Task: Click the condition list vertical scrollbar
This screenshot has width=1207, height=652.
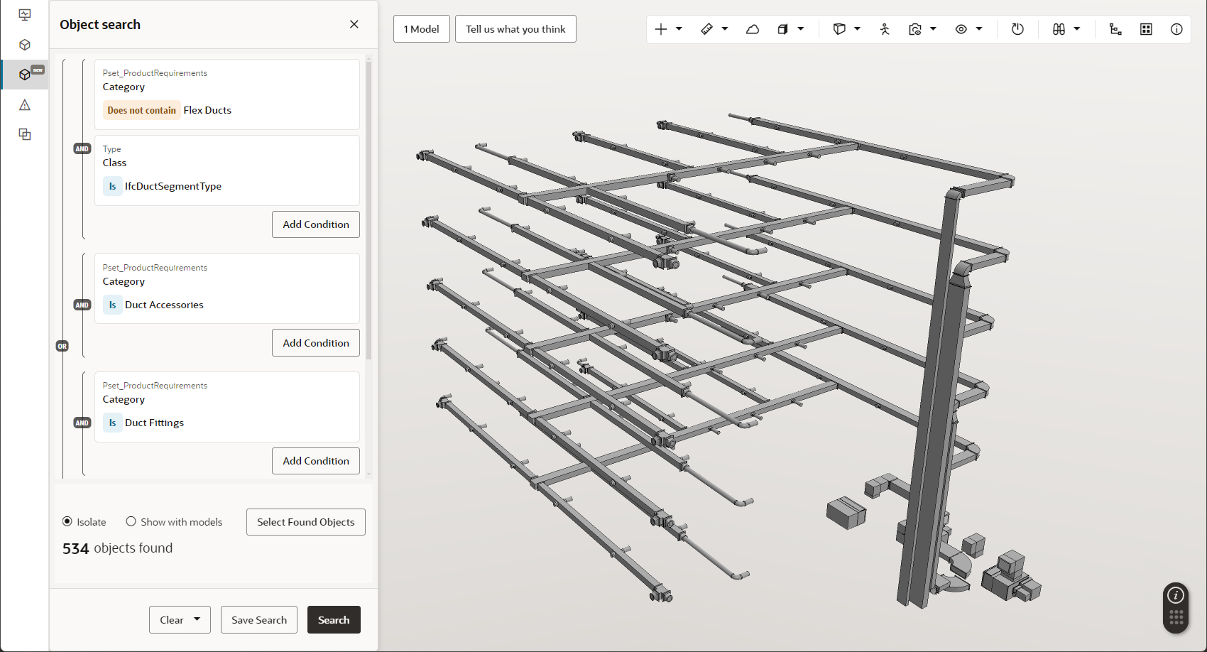Action: pos(368,213)
